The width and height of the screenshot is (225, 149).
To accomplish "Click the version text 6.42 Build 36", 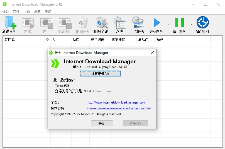I will (92, 67).
